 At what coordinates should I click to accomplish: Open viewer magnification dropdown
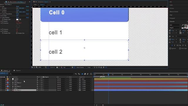point(41,67)
